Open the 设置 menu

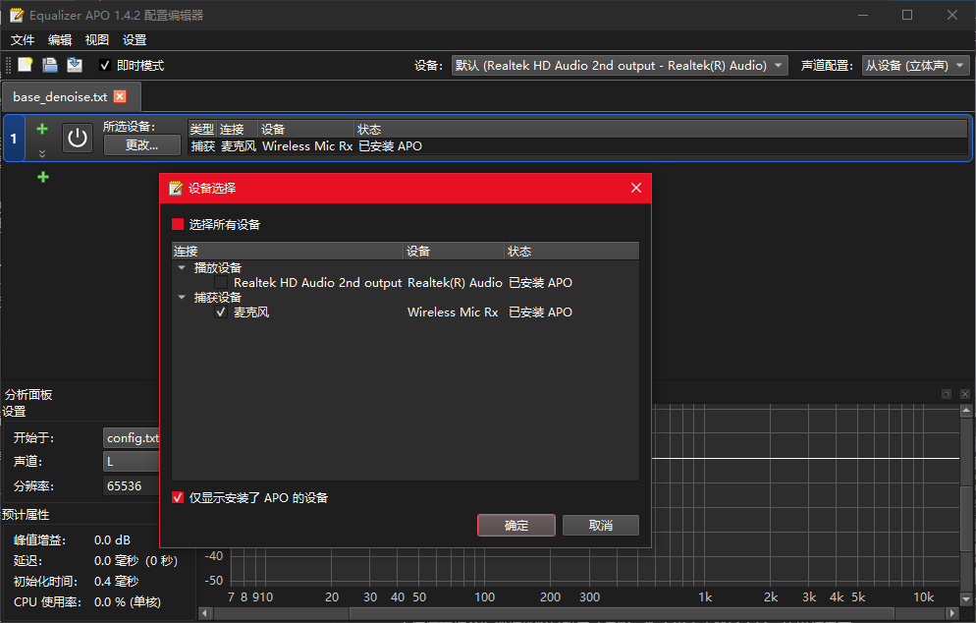(x=135, y=40)
